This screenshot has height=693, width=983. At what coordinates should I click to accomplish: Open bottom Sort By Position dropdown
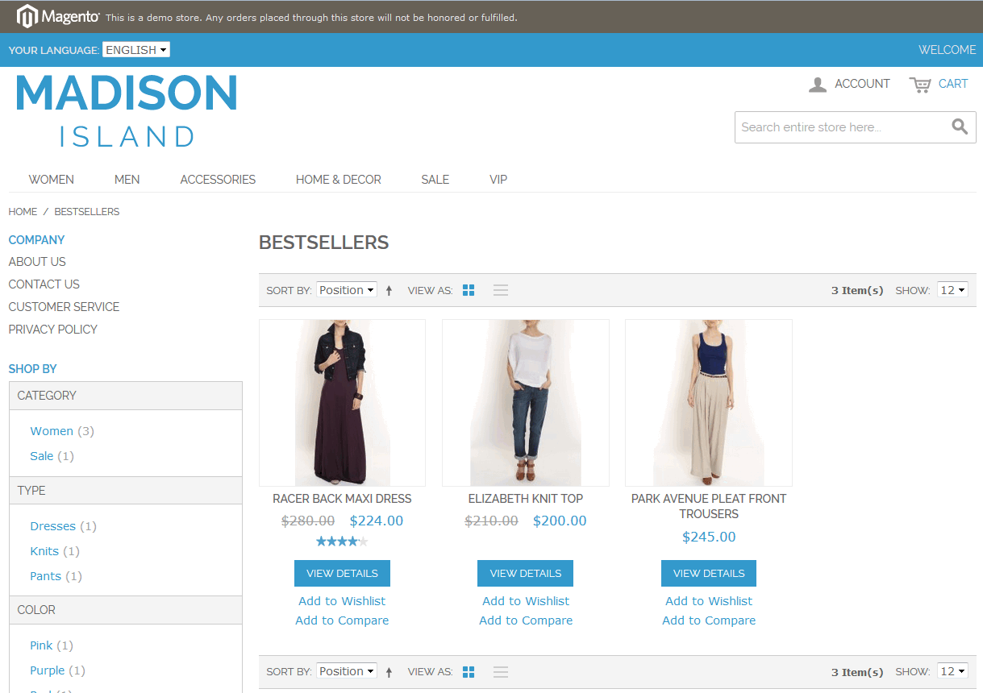(347, 671)
